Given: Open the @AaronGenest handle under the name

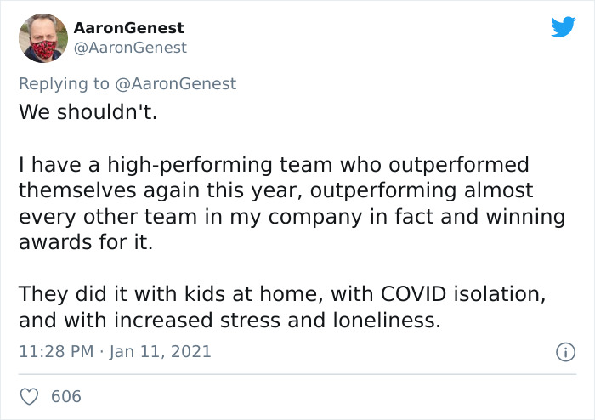Looking at the screenshot, I should pos(130,48).
